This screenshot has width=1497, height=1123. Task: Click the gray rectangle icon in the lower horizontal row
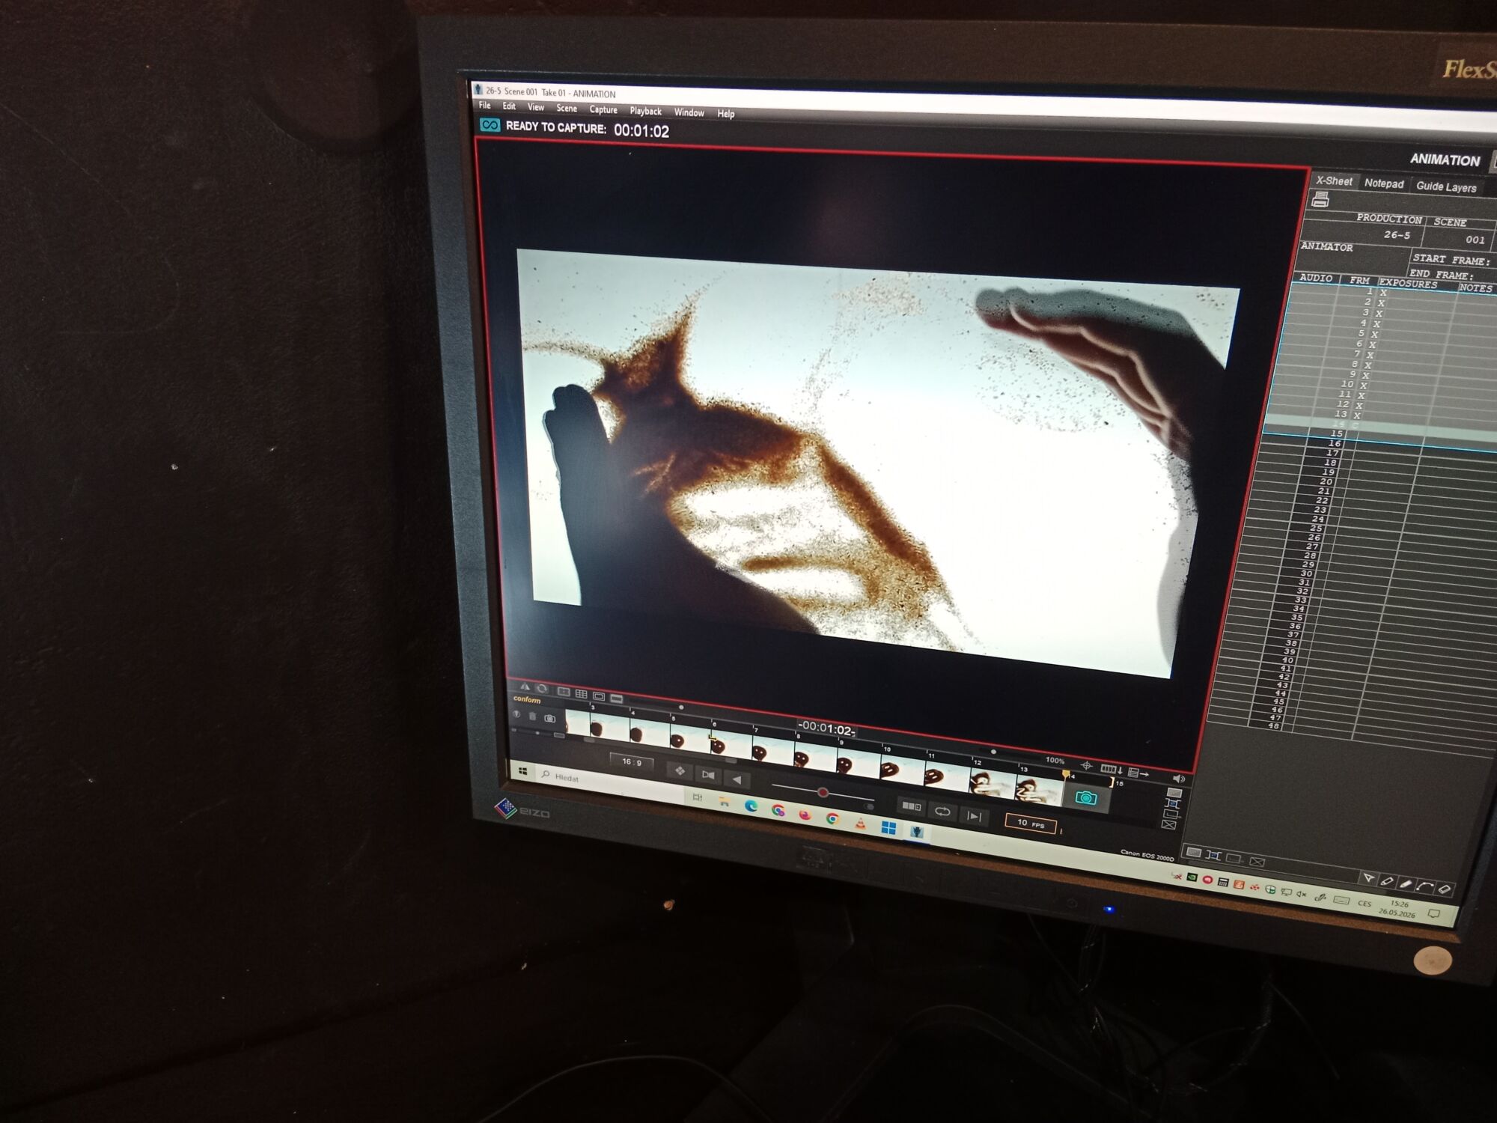[1194, 853]
